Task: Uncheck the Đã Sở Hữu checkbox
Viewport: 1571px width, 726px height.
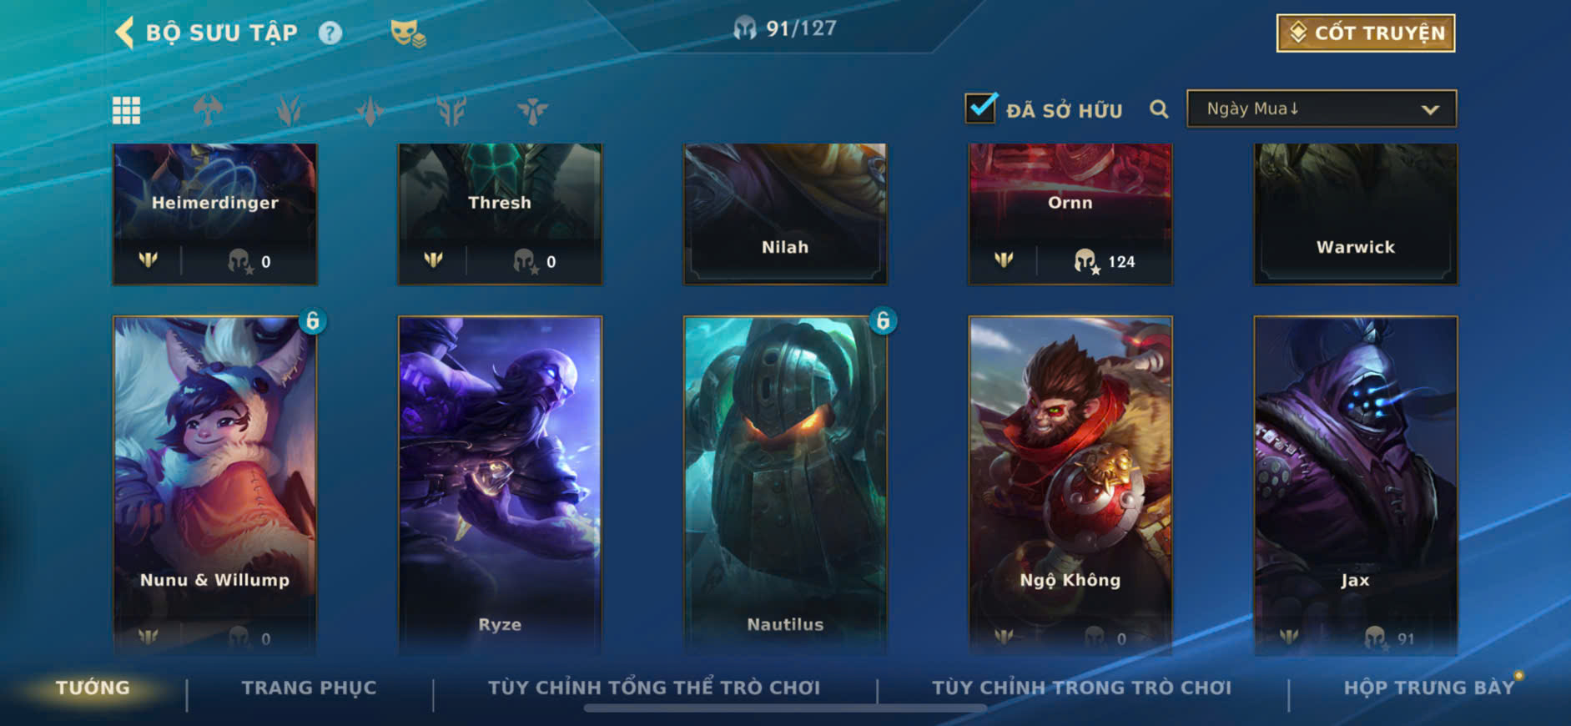Action: click(x=981, y=108)
